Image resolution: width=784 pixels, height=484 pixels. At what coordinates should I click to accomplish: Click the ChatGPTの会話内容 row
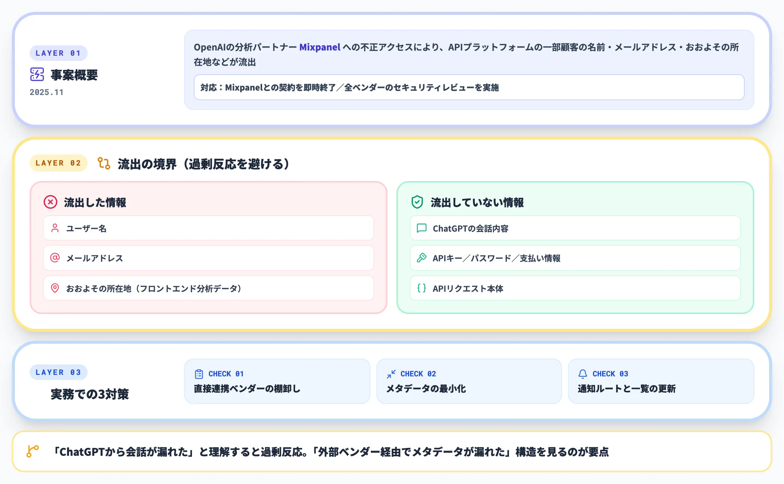575,228
